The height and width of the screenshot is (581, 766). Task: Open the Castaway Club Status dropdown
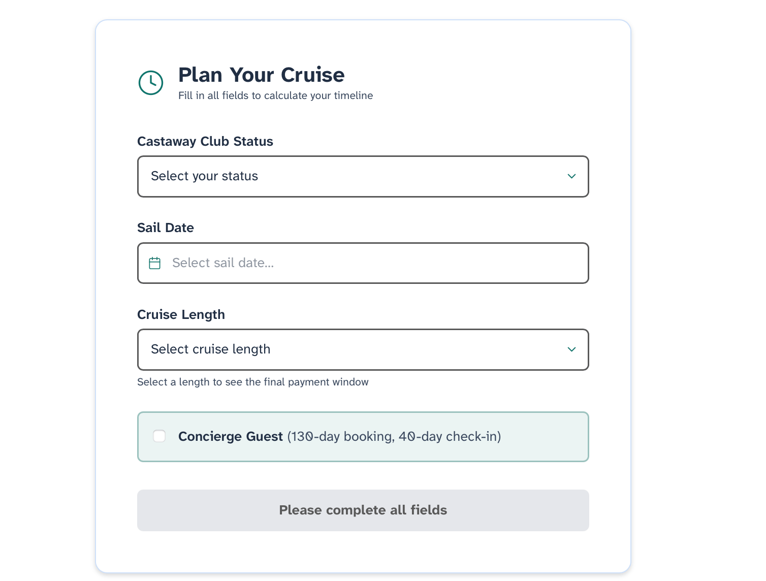click(x=363, y=176)
